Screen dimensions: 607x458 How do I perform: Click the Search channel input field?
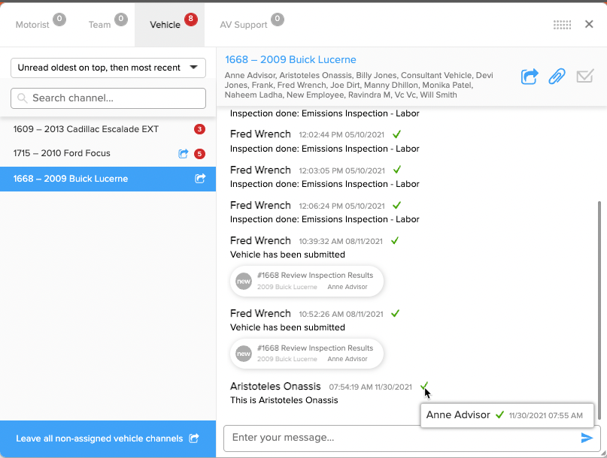[108, 98]
